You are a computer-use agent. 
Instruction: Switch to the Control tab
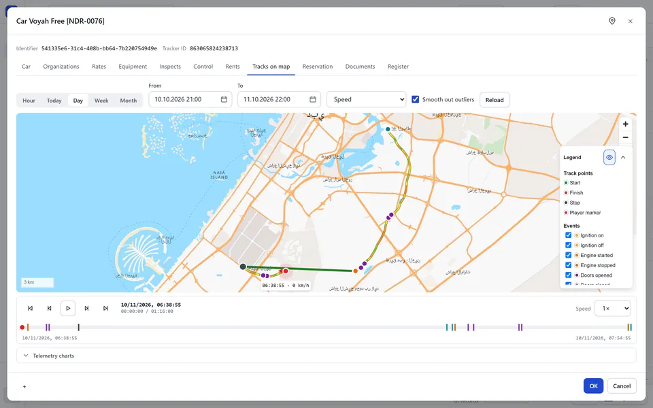point(203,67)
